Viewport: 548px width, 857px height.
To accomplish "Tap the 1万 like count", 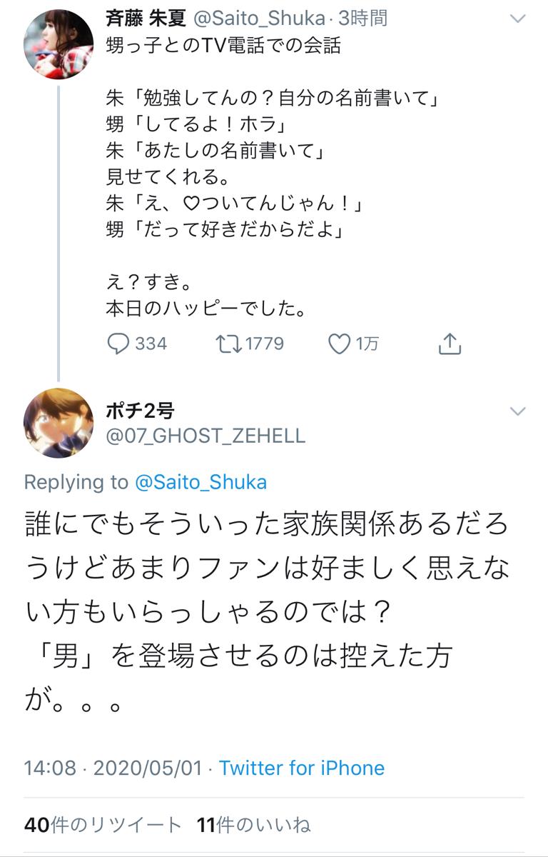I will (367, 344).
